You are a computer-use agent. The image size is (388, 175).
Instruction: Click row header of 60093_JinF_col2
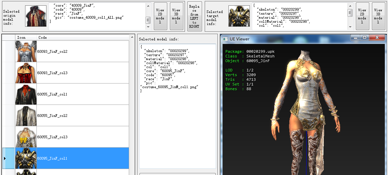point(9,51)
